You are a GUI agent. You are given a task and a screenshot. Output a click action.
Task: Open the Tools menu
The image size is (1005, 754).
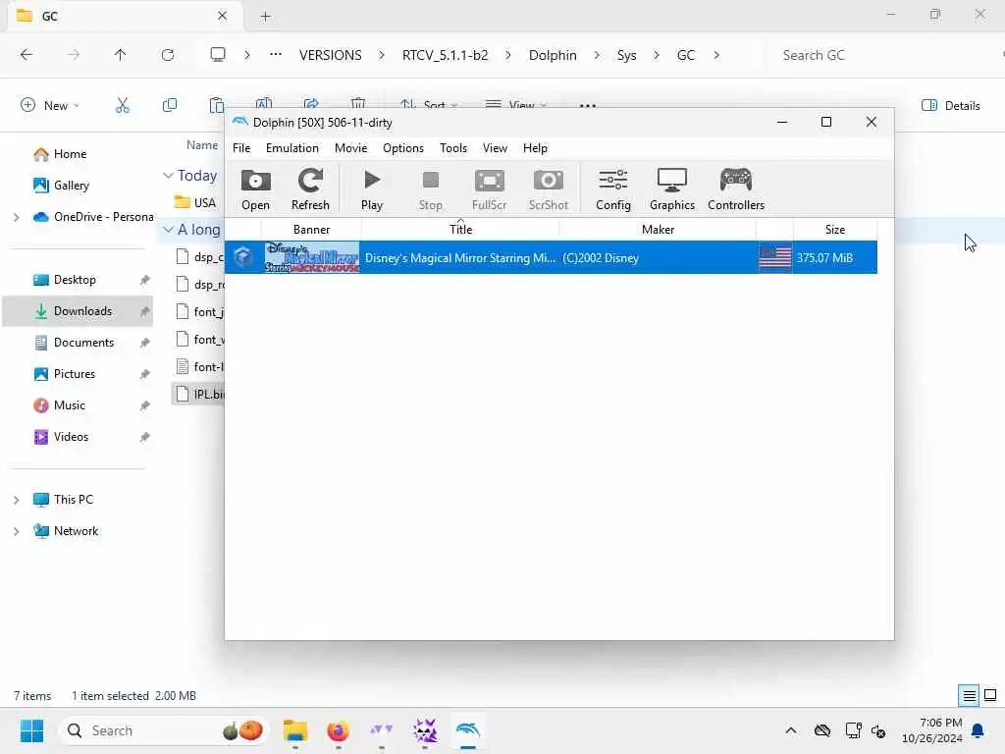[453, 148]
